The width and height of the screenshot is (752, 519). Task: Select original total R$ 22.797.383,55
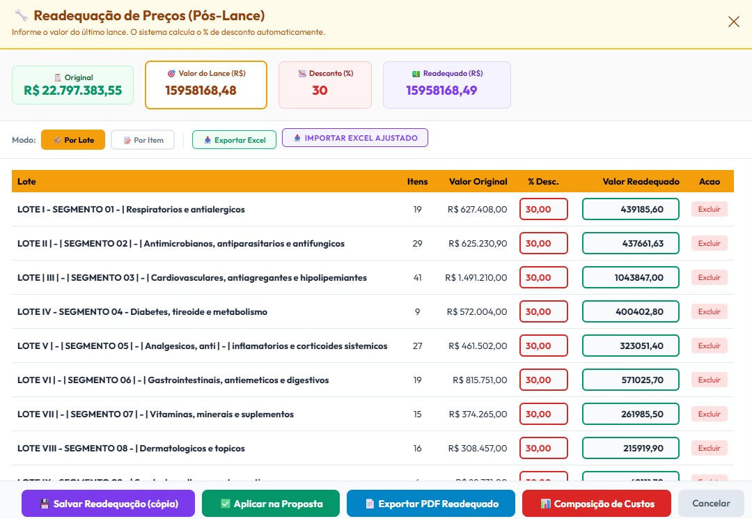click(73, 90)
